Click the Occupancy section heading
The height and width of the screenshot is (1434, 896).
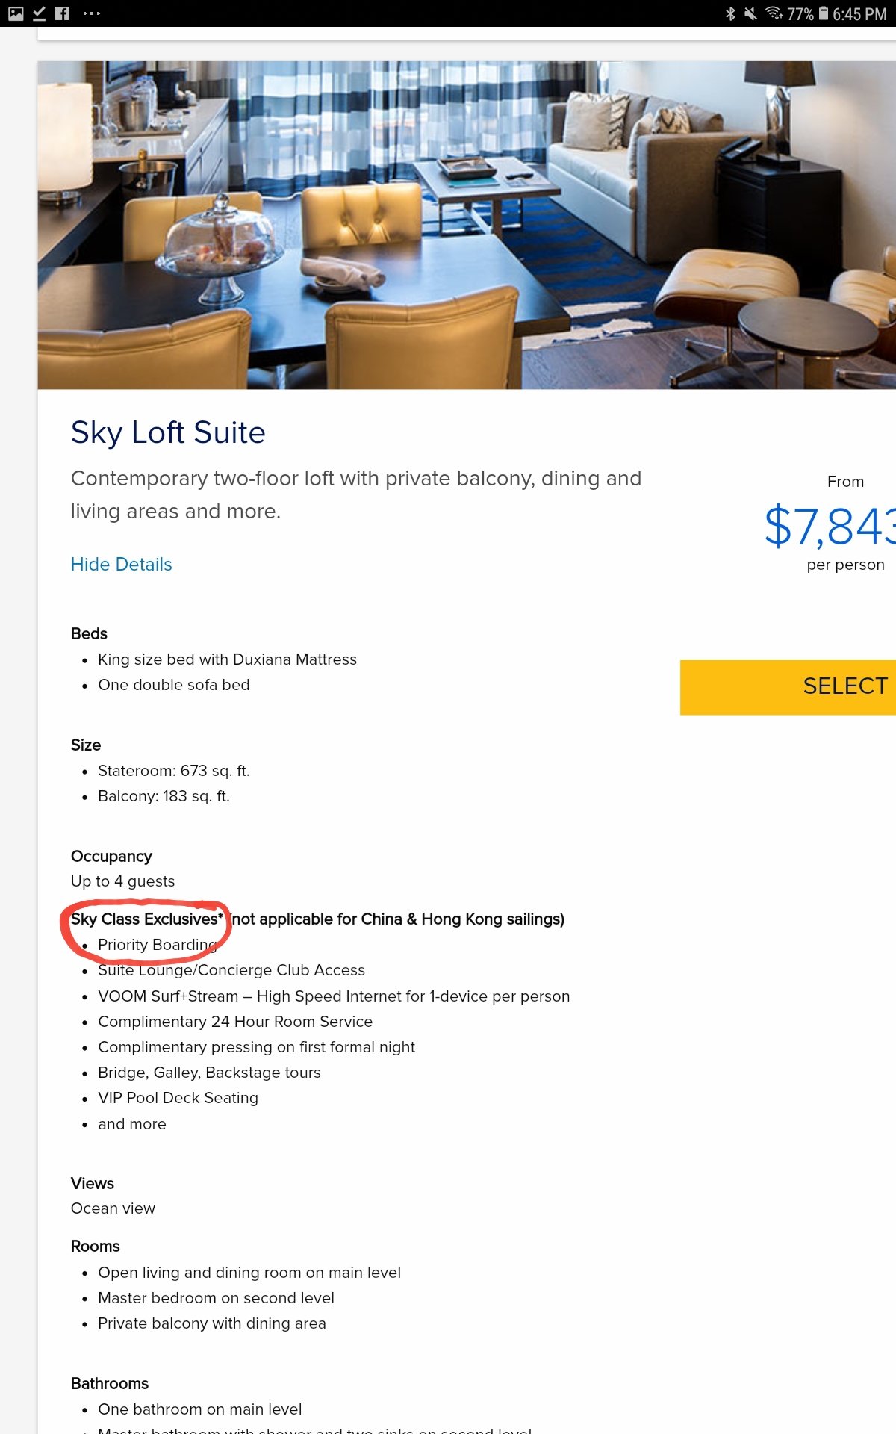click(111, 856)
